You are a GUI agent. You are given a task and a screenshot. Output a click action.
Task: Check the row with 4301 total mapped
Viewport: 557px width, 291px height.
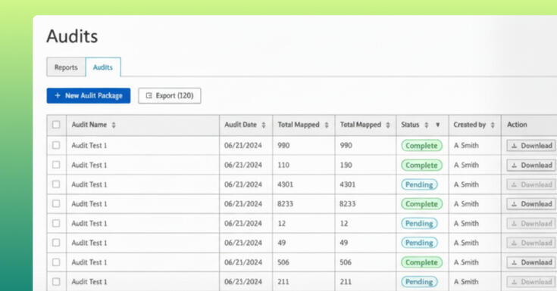[x=56, y=184]
